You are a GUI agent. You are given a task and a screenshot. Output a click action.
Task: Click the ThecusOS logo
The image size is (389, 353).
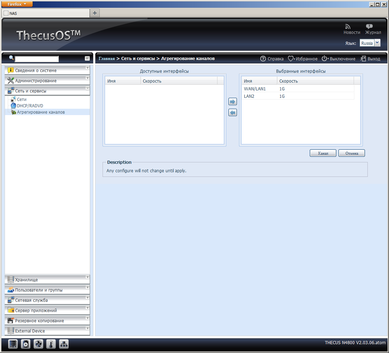coord(48,35)
